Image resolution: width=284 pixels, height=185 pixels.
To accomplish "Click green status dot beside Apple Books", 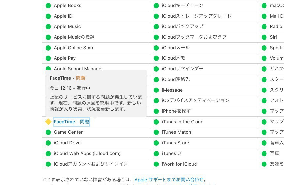I will (48, 6).
